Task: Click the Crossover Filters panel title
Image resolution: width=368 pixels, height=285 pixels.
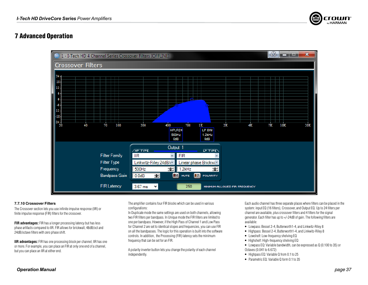Action: click(78, 65)
